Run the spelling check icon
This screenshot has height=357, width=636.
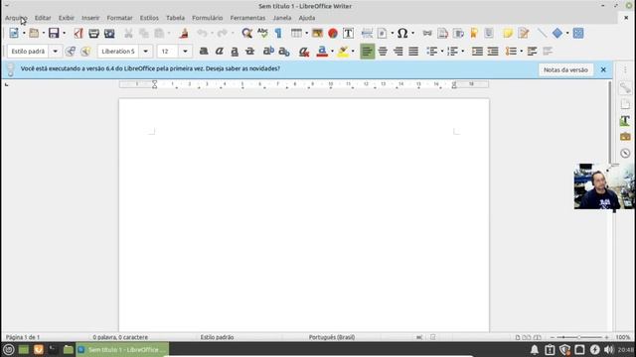pos(262,33)
